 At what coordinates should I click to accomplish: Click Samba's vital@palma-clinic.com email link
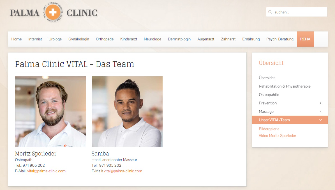[x=123, y=171]
